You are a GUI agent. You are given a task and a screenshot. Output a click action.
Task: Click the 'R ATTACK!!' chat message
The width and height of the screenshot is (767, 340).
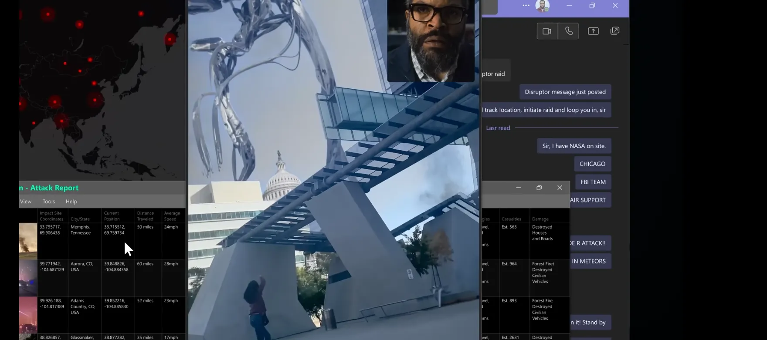pos(590,243)
